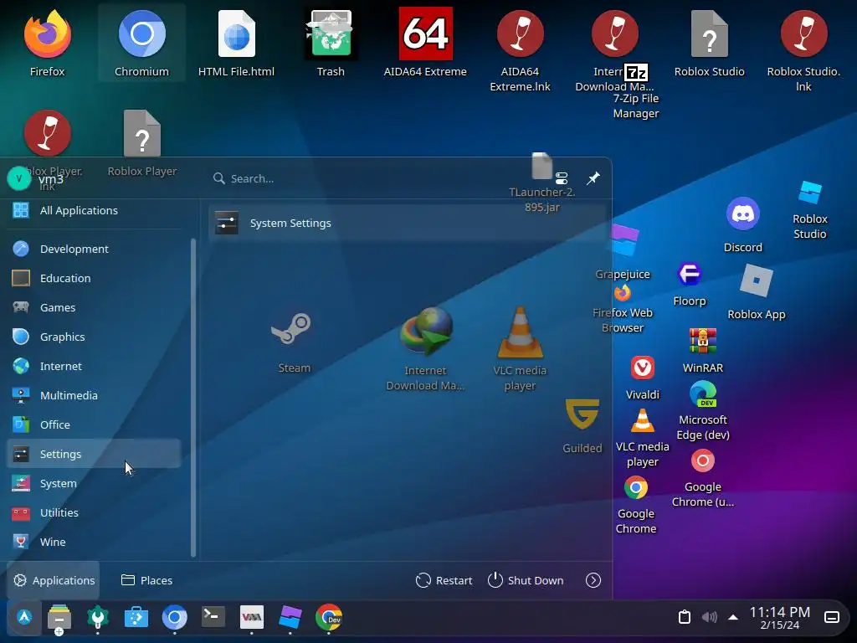Click the launcher search field

point(377,178)
